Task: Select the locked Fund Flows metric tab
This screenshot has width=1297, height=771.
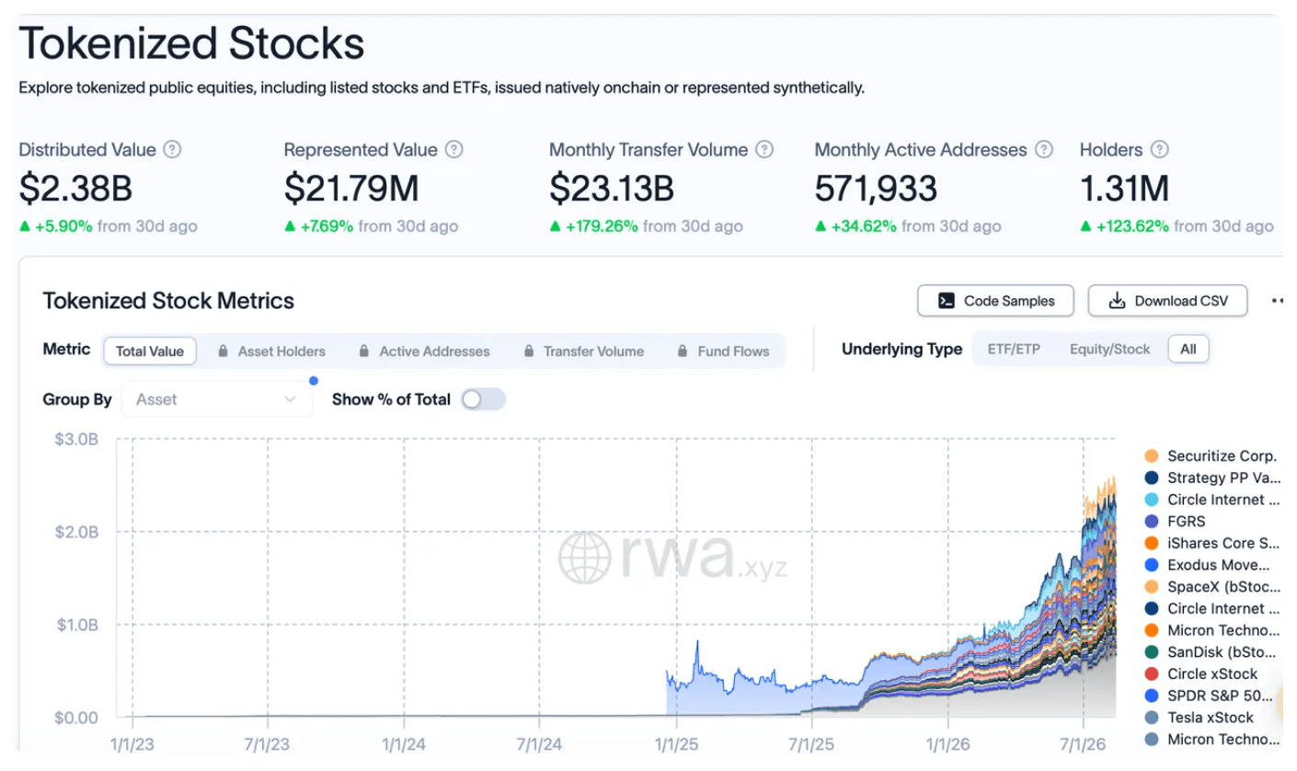Action: (x=723, y=351)
